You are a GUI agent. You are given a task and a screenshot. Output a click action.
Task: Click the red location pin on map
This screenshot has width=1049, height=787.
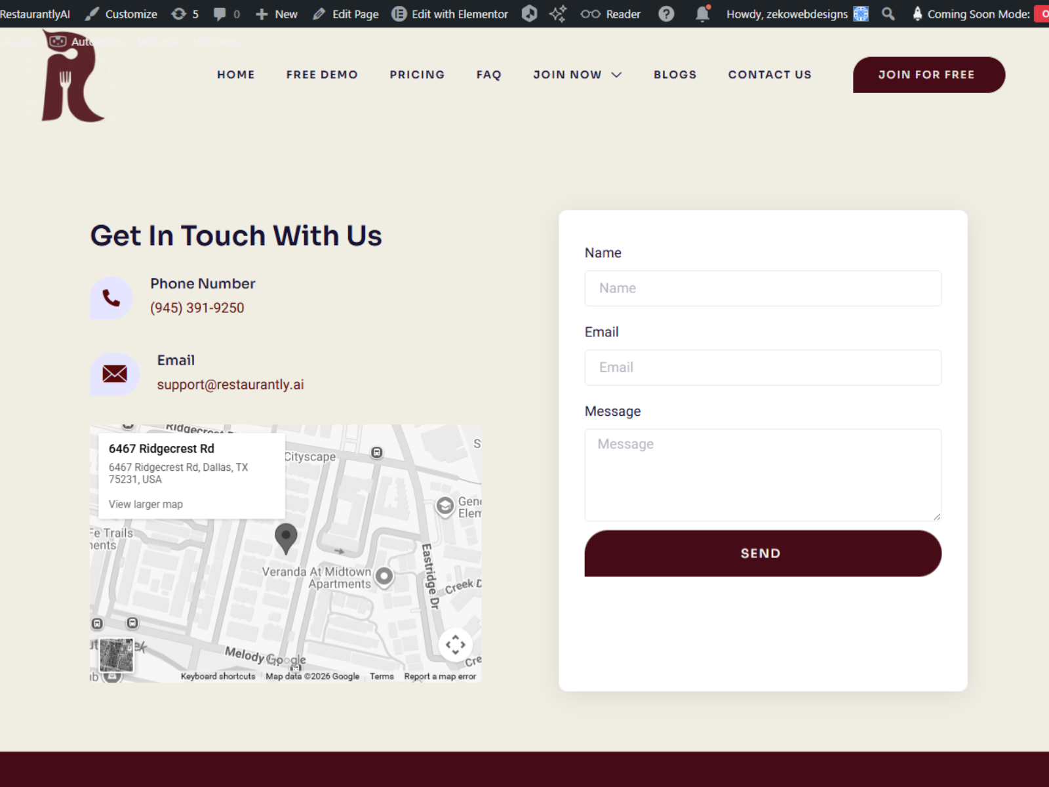[286, 537]
